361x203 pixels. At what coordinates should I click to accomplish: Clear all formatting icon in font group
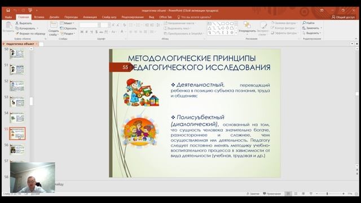(125, 25)
